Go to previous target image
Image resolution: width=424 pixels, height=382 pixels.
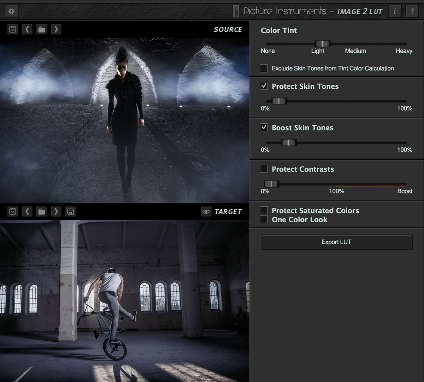point(27,212)
